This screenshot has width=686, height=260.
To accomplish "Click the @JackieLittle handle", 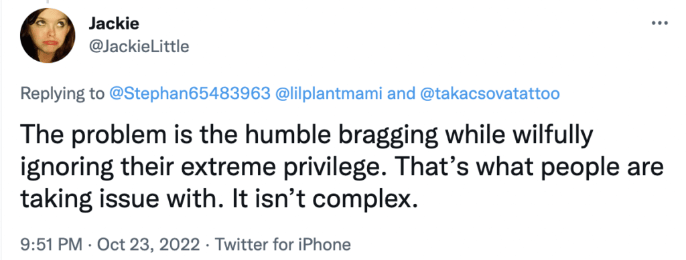I will click(139, 46).
